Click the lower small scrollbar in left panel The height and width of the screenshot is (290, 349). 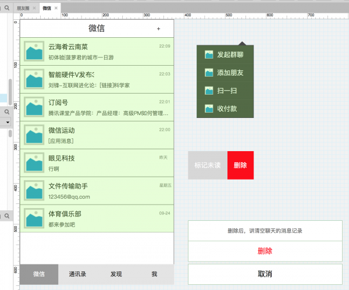click(x=10, y=134)
